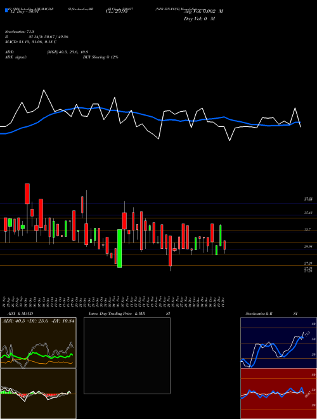Click the 29.96 price axis label
This screenshot has height=419, width=317.
tap(308, 246)
